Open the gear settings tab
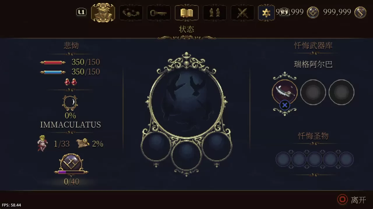The width and height of the screenshot is (373, 209). pos(266,13)
